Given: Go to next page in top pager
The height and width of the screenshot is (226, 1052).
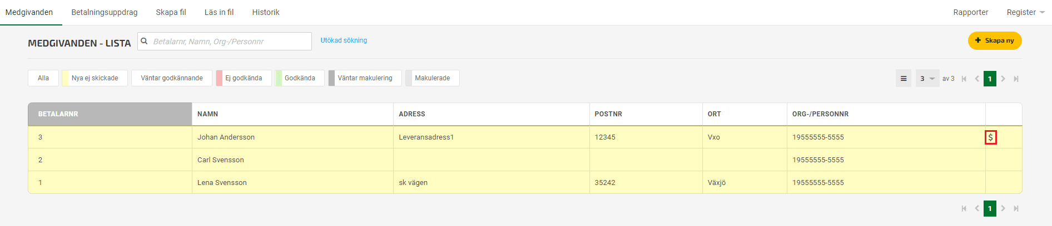Looking at the screenshot, I should point(1003,79).
